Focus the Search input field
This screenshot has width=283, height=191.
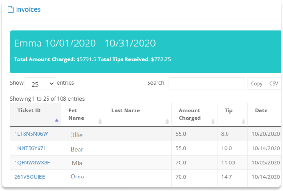(207, 83)
